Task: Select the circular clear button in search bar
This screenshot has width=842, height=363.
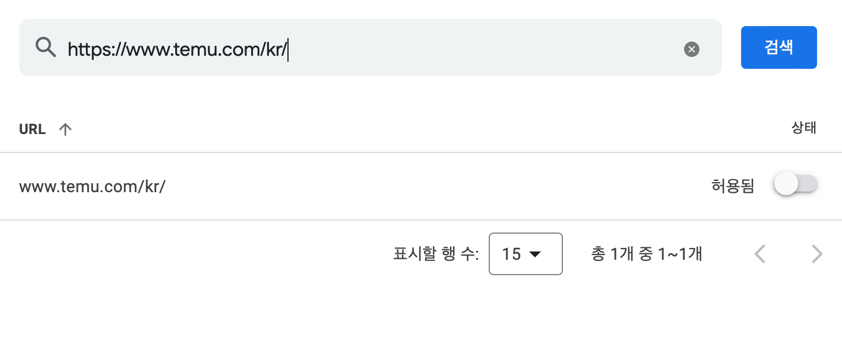Action: point(691,49)
